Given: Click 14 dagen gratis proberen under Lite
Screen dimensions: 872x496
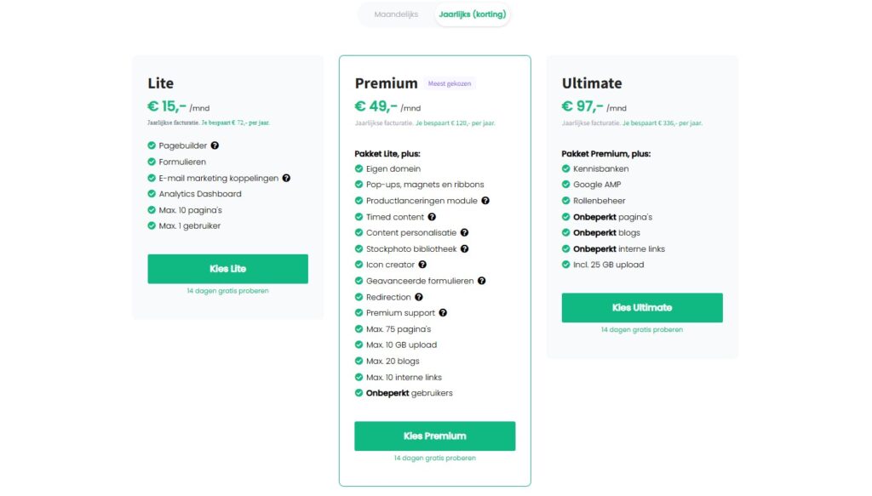Looking at the screenshot, I should pos(227,291).
